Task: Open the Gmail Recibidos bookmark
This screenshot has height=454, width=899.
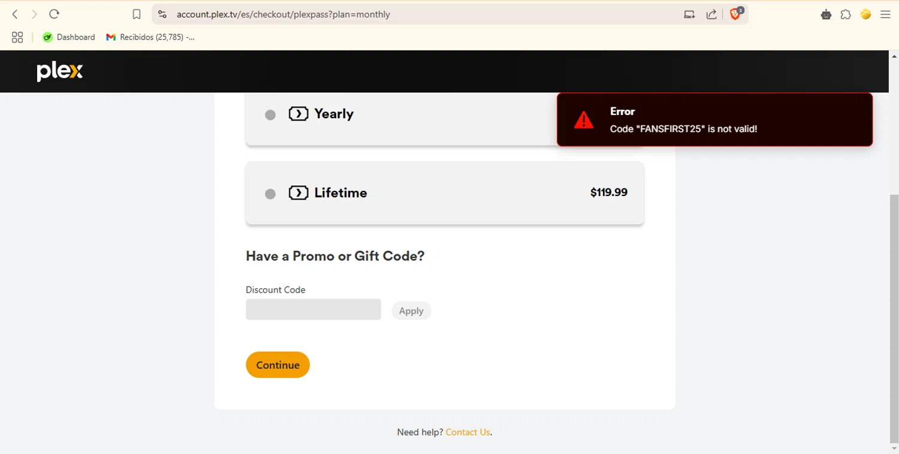Action: coord(150,37)
